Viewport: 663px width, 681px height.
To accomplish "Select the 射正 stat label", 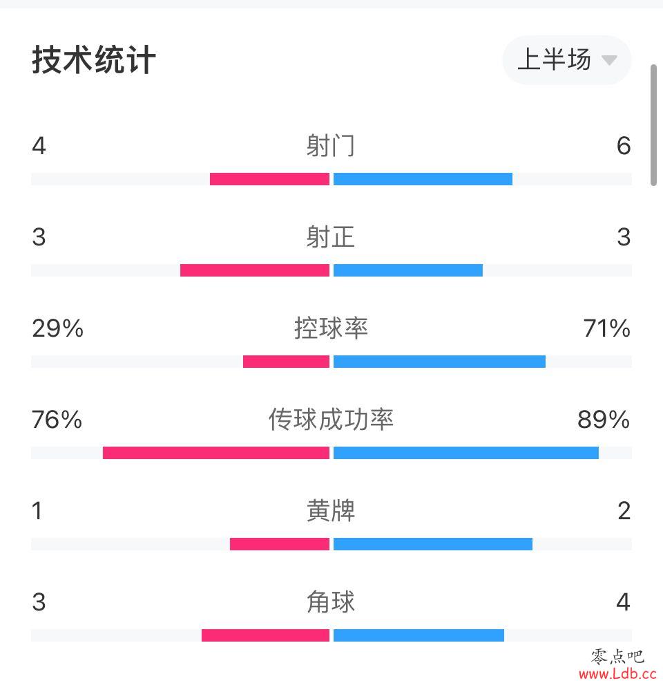I will point(331,236).
